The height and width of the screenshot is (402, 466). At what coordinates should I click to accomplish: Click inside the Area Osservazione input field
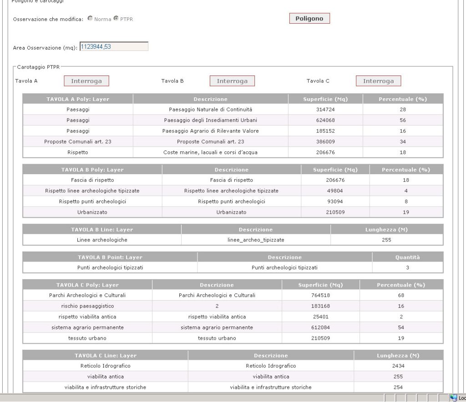(x=114, y=46)
